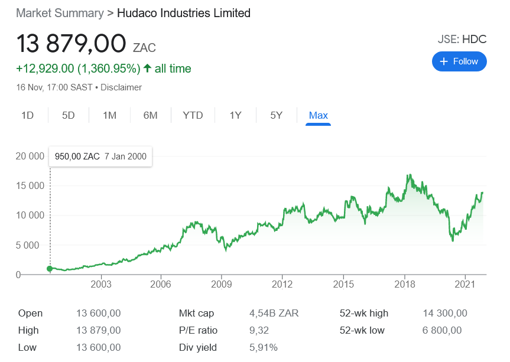Click the chart's 2018 peak near 17 000
510x362 pixels.
coord(410,175)
